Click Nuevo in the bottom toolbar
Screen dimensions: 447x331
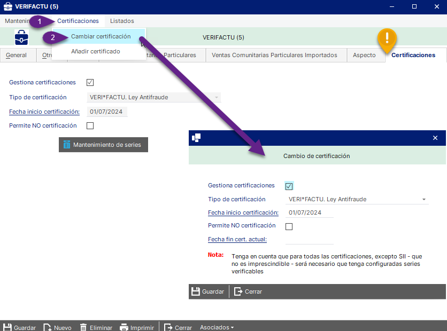(57, 328)
